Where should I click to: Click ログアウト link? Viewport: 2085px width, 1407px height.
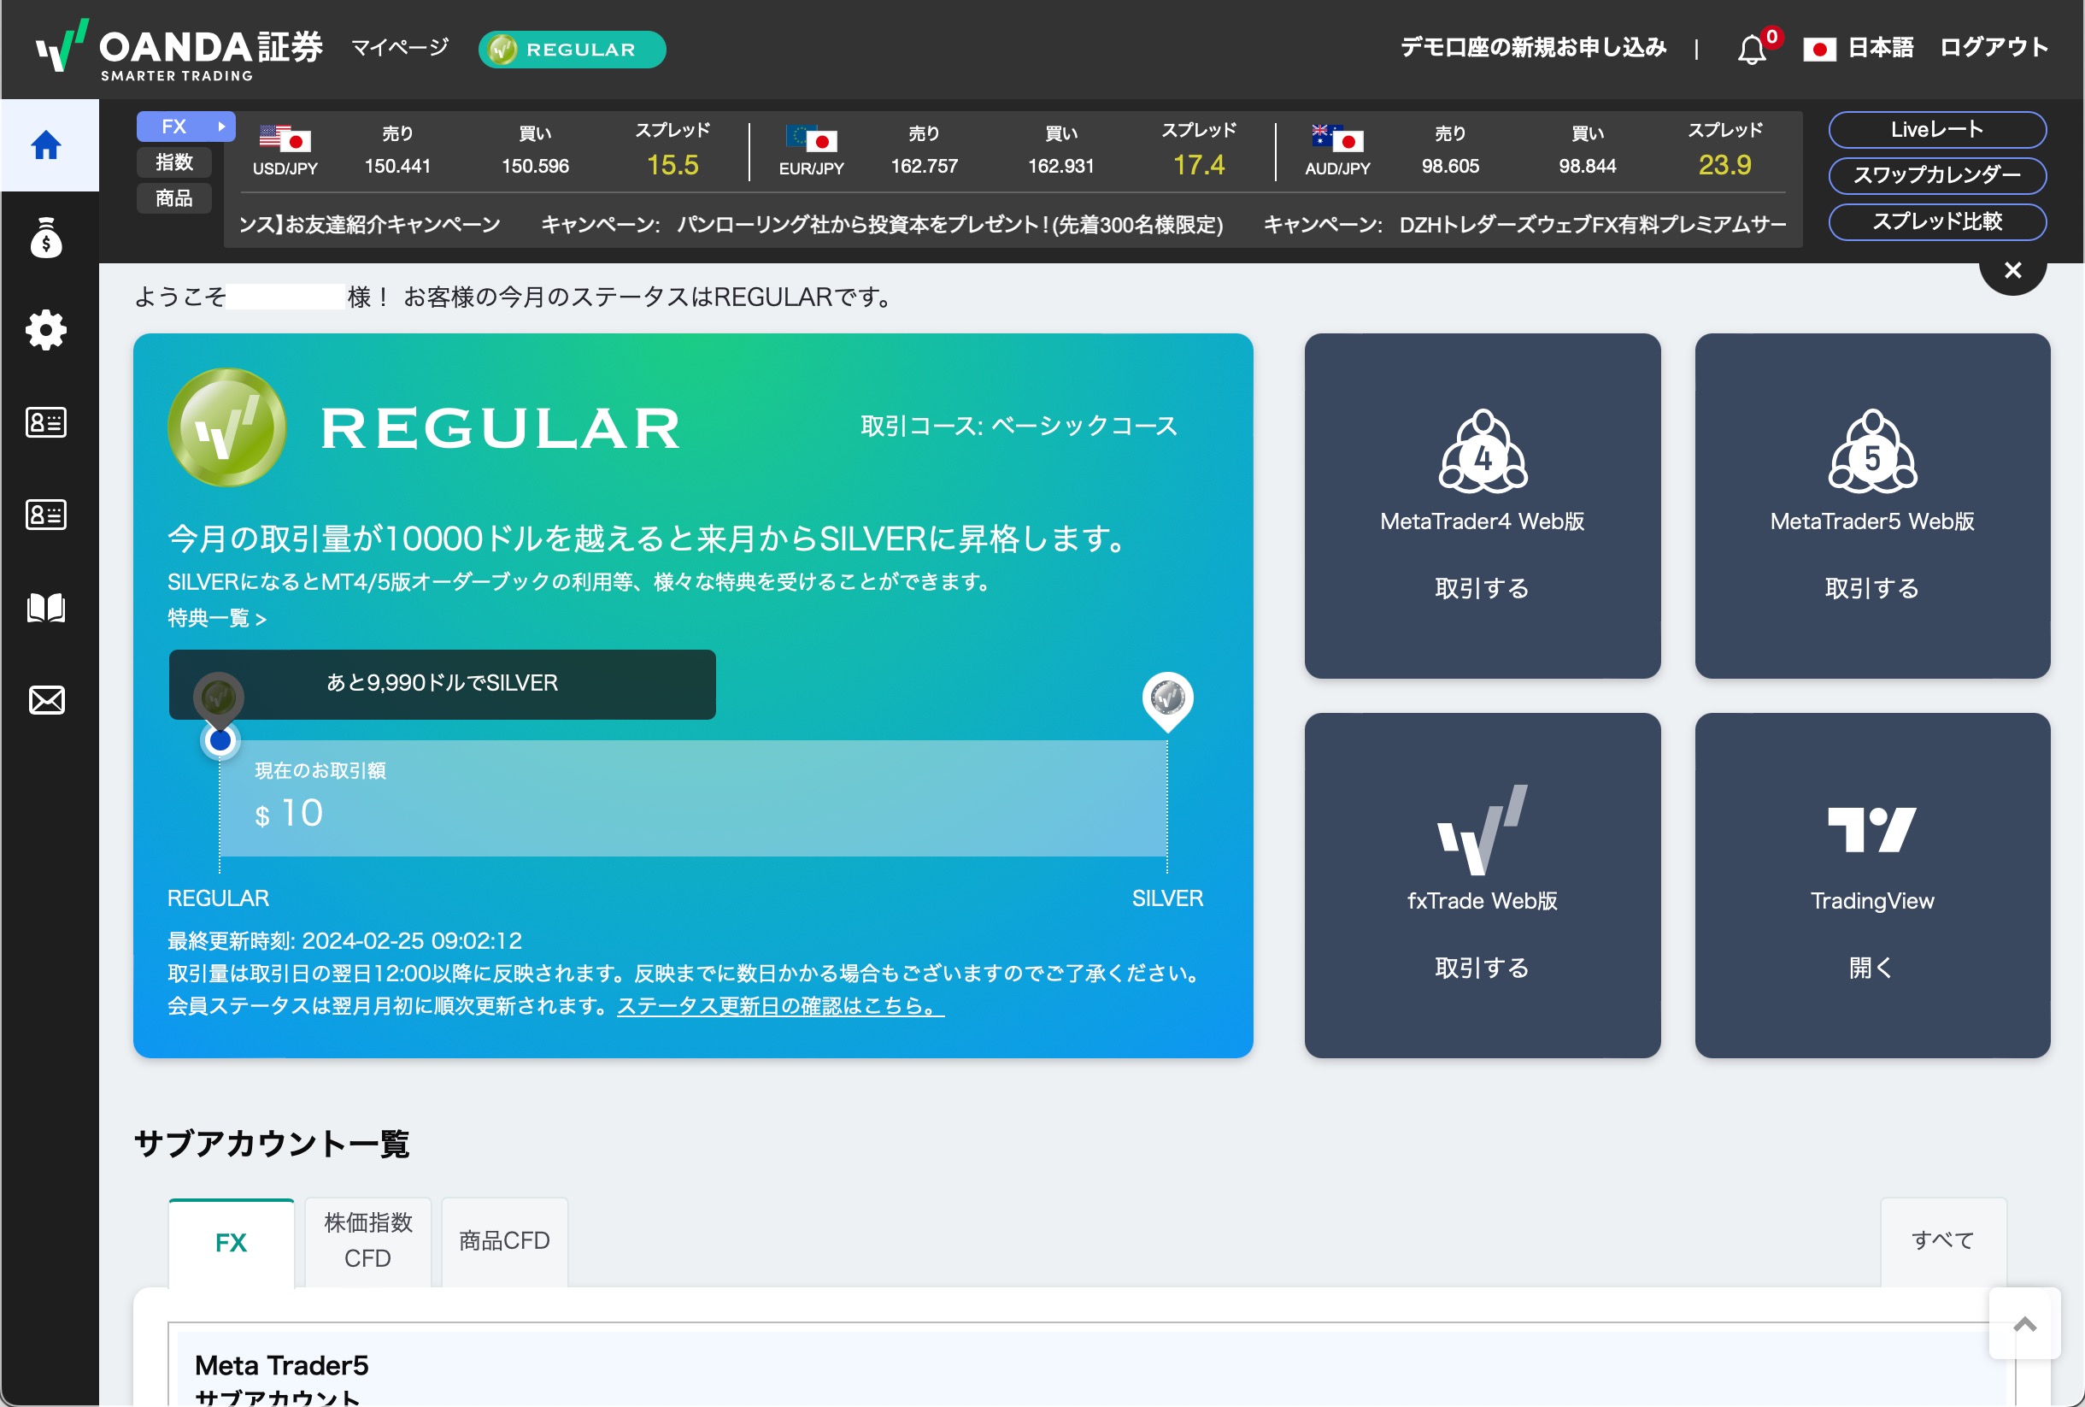click(x=1994, y=48)
